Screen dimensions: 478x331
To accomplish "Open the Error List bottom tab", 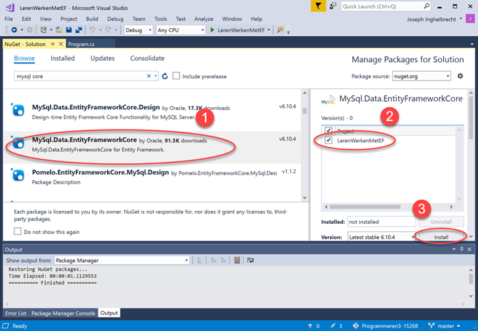I will pyautogui.click(x=16, y=313).
